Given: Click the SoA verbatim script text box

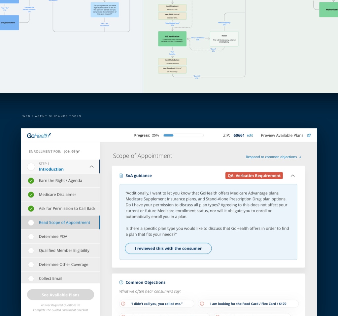Looking at the screenshot, I should (x=208, y=222).
